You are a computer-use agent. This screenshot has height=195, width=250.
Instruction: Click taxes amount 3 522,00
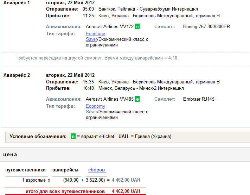95,180
